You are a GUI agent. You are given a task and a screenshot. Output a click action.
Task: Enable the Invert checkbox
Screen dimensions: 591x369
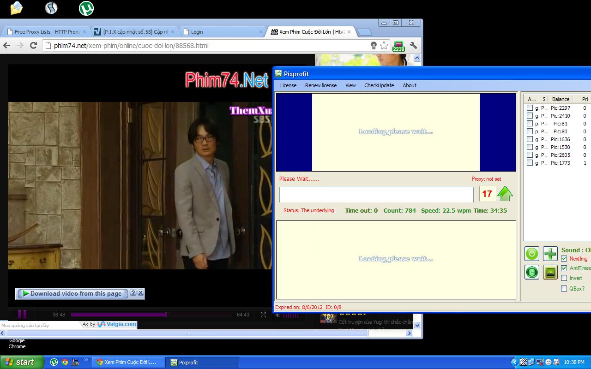coord(564,278)
